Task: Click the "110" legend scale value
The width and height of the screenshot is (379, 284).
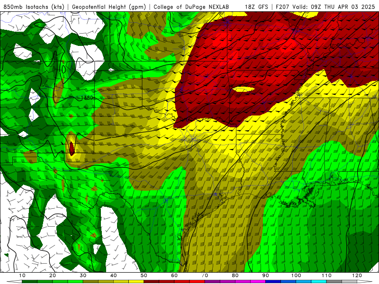Action: coord(326,275)
